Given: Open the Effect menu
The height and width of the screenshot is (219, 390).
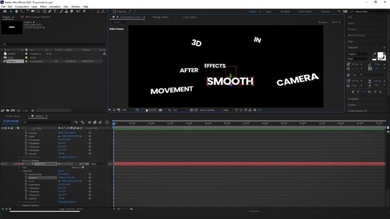Looking at the screenshot, I should [x=43, y=7].
